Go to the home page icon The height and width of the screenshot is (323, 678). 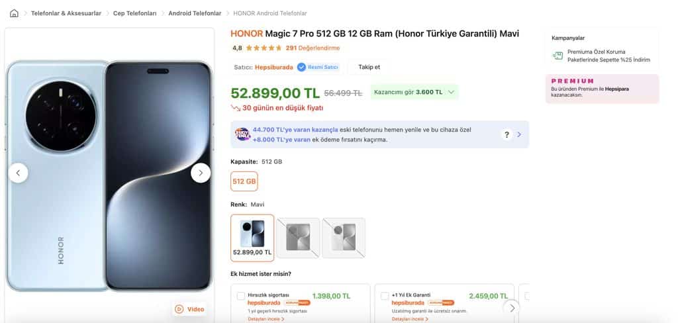[14, 13]
